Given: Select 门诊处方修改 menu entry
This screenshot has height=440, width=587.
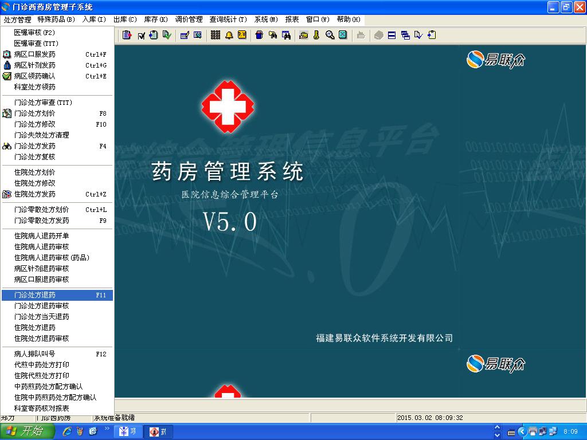Looking at the screenshot, I should tap(57, 124).
